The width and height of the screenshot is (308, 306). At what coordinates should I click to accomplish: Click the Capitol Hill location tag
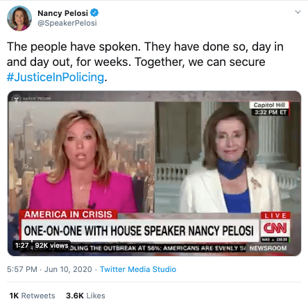click(269, 105)
